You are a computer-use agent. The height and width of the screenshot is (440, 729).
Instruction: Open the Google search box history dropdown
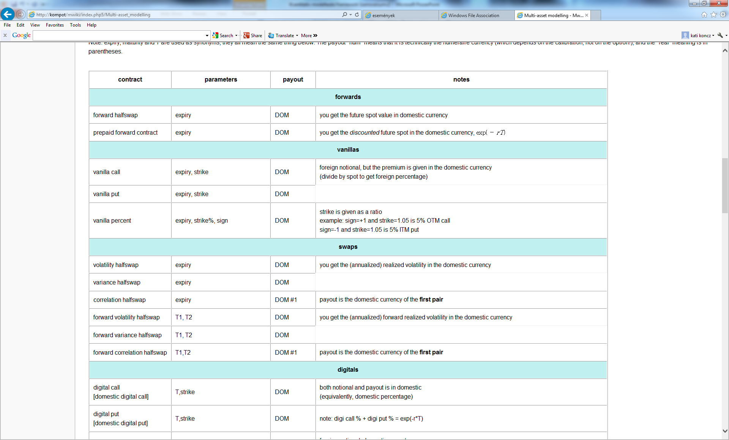coord(207,36)
